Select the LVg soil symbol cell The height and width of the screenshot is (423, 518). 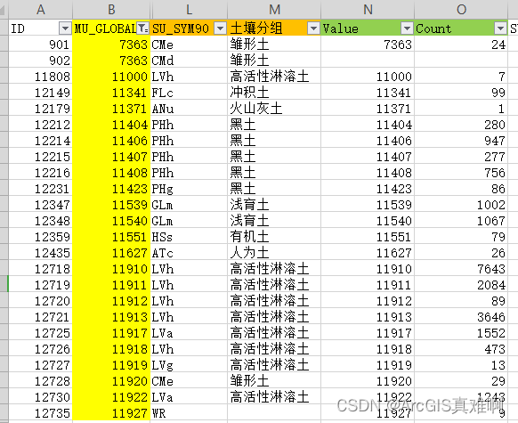(x=189, y=365)
